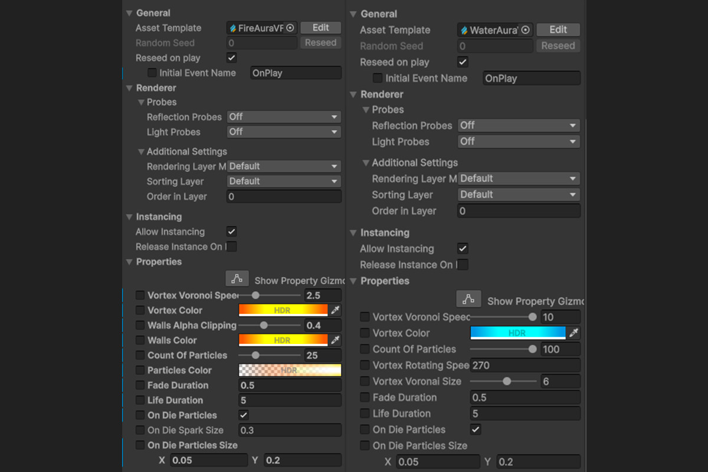Click Order in Layer field in FireAura panel
Viewport: 708px width, 472px height.
click(284, 196)
